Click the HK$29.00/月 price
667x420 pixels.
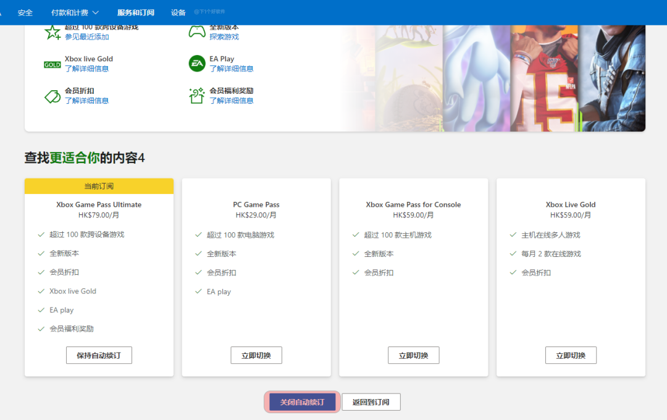(x=256, y=216)
